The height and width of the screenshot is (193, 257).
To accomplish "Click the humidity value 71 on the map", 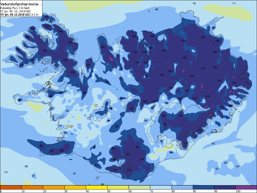I will click(234, 3).
